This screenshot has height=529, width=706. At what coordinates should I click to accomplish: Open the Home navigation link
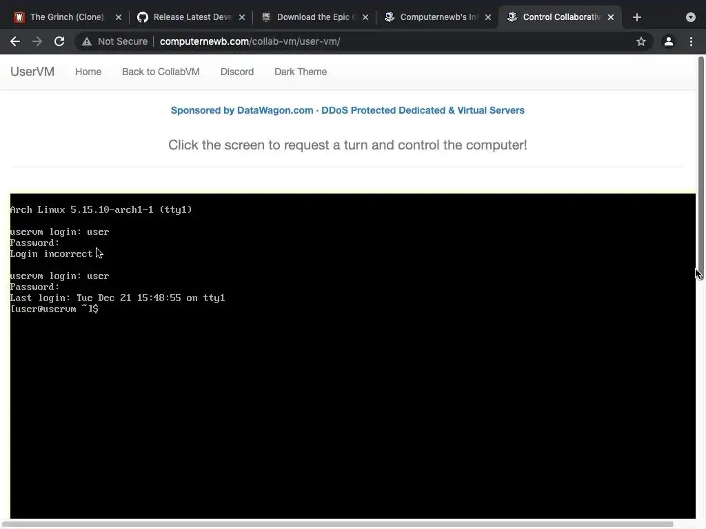pyautogui.click(x=88, y=72)
